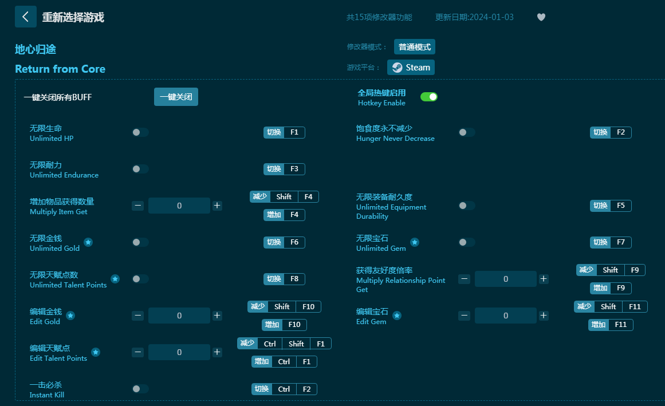Click the star icon beside Unlimited Gem
The width and height of the screenshot is (665, 406).
point(415,242)
